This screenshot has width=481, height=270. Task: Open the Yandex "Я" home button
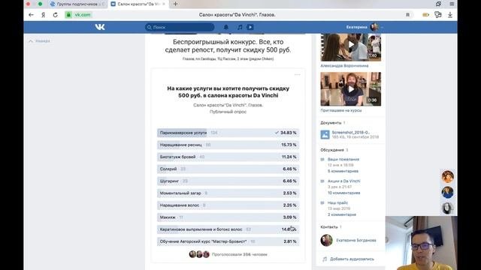pyautogui.click(x=44, y=15)
